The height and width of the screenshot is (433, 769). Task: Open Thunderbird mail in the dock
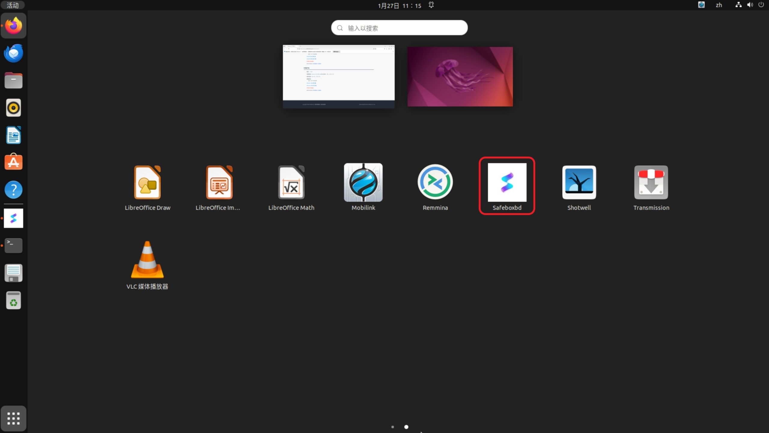click(x=14, y=53)
